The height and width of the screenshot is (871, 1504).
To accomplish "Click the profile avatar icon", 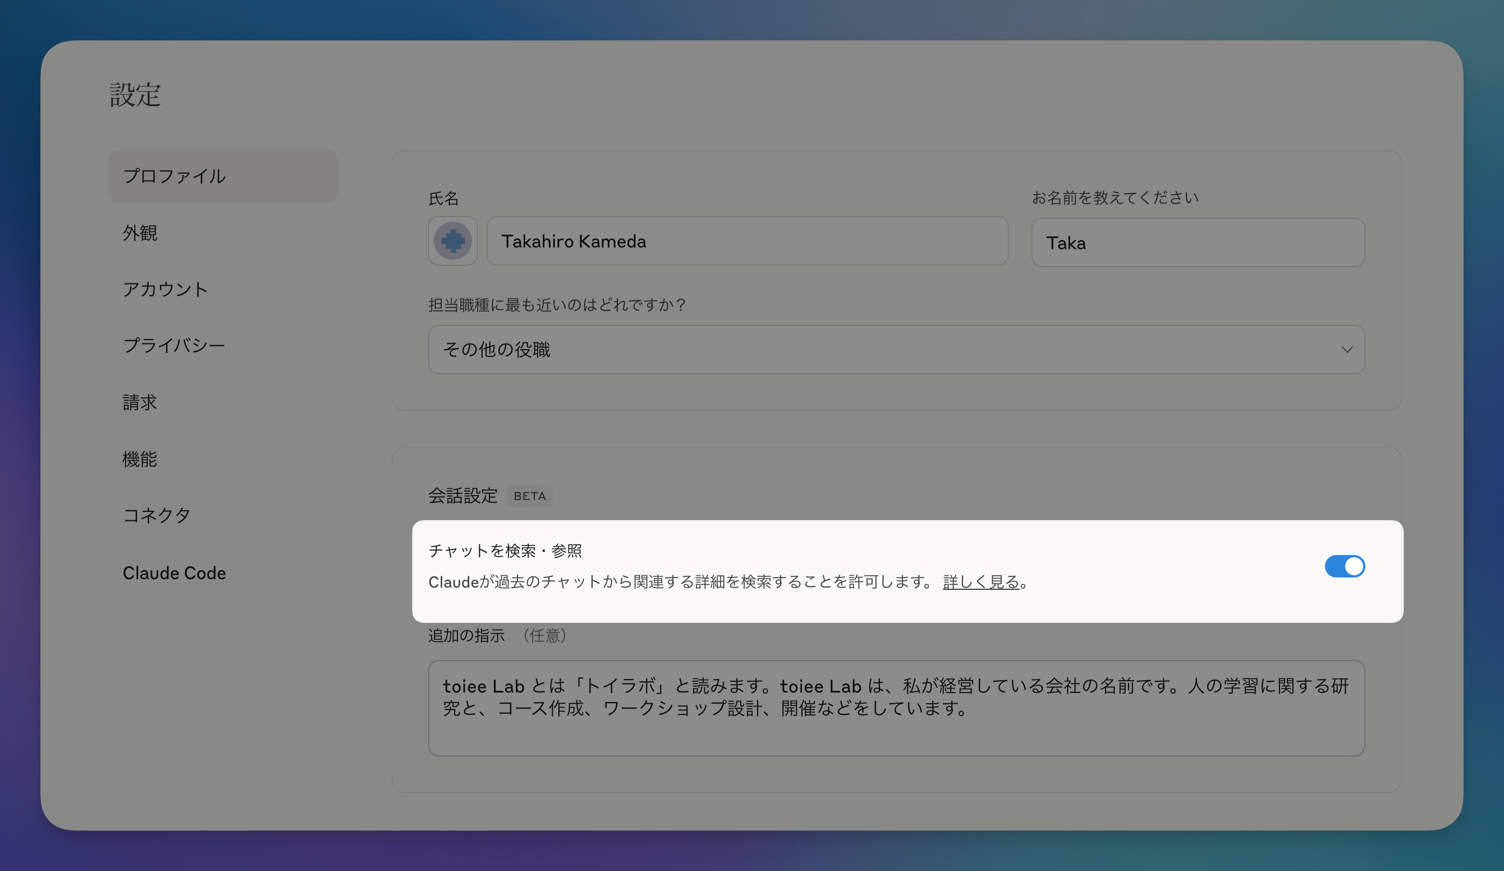I will (452, 241).
